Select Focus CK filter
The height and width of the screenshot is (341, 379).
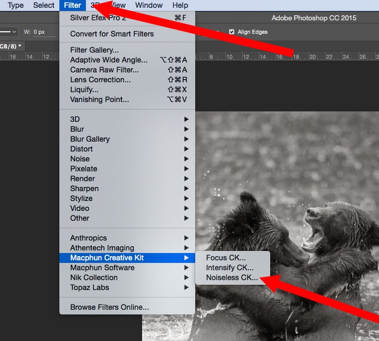pyautogui.click(x=226, y=258)
